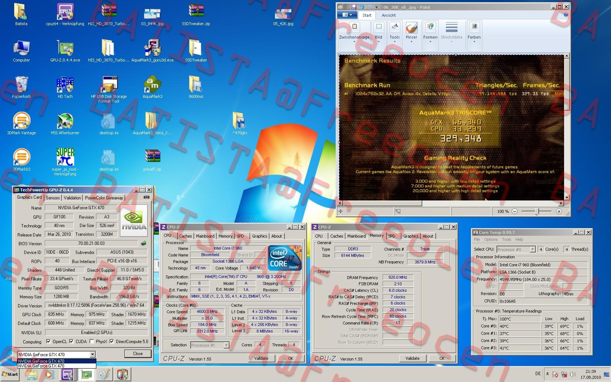611x382 pixels.
Task: Click OK in the CPU-Z CPU window
Action: pos(291,358)
